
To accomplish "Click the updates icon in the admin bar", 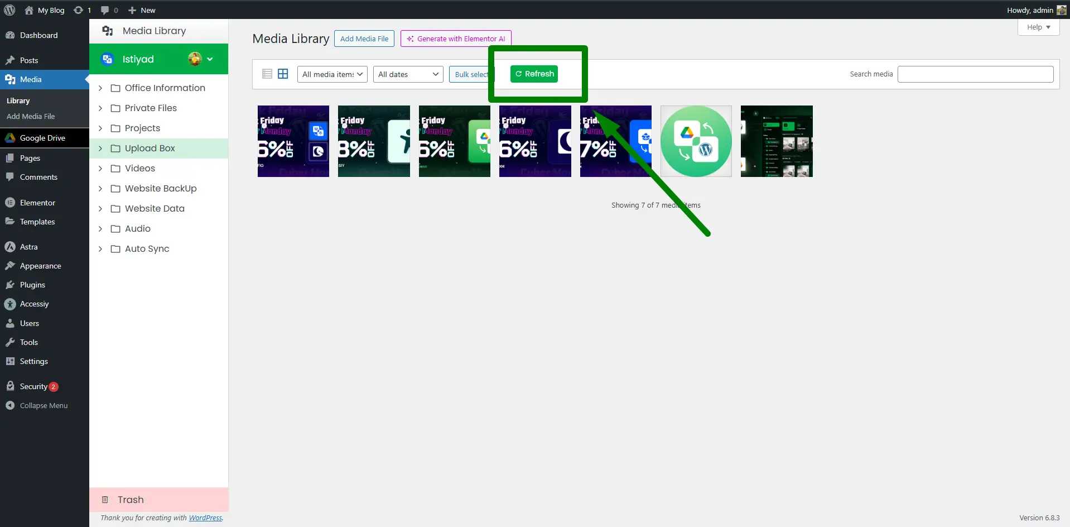I will pos(79,10).
